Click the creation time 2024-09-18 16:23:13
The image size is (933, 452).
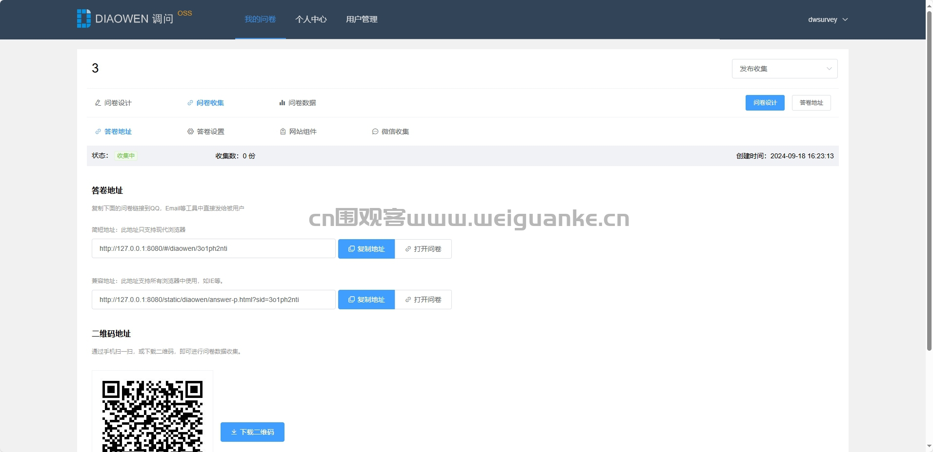(x=802, y=156)
